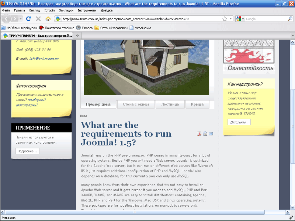
Task: Open a new tab with plus button
Action: pos(77,35)
